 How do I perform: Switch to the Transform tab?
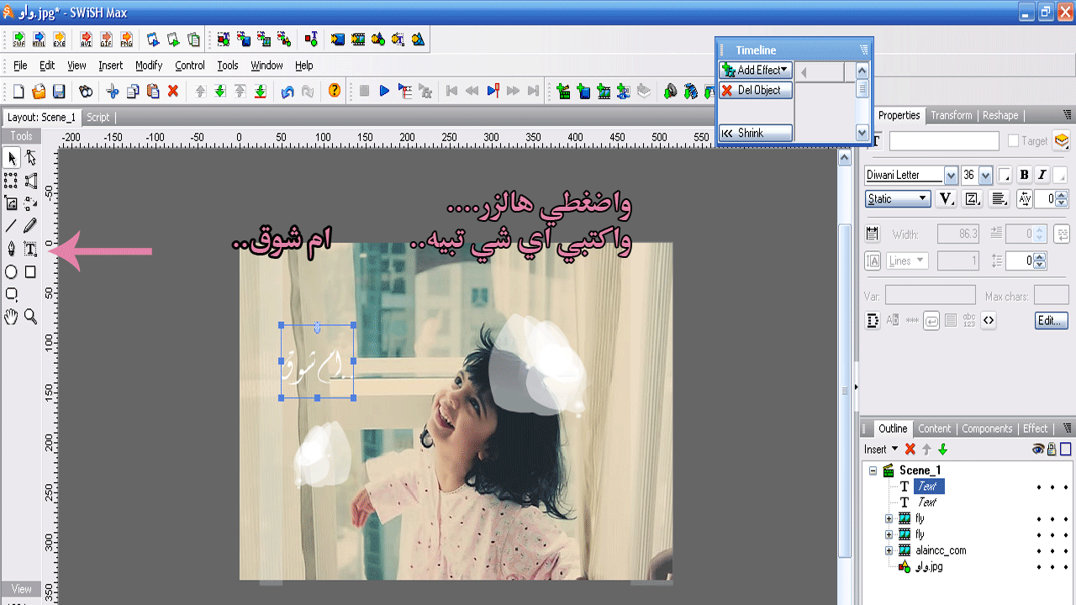point(951,115)
